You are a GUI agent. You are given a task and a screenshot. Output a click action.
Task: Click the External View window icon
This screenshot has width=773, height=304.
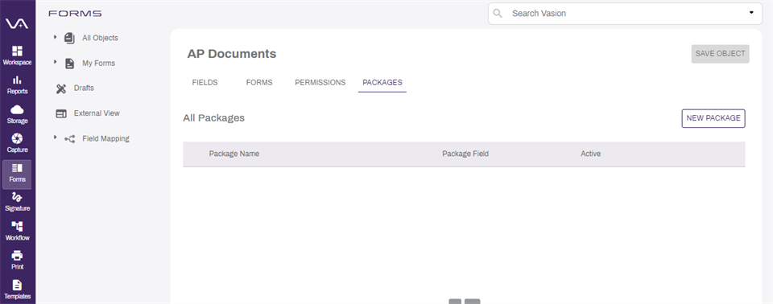(x=61, y=114)
